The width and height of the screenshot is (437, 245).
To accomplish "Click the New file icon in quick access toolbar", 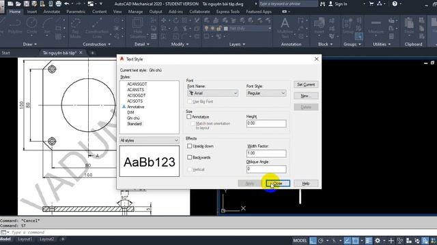I will click(10, 4).
